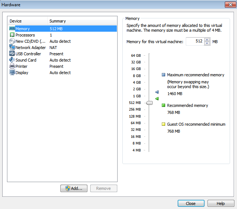The image size is (237, 209).
Task: Click the 2 GB slider scale label
Action: pyautogui.click(x=137, y=89)
